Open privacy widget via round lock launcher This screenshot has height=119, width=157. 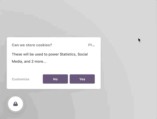pyautogui.click(x=16, y=104)
